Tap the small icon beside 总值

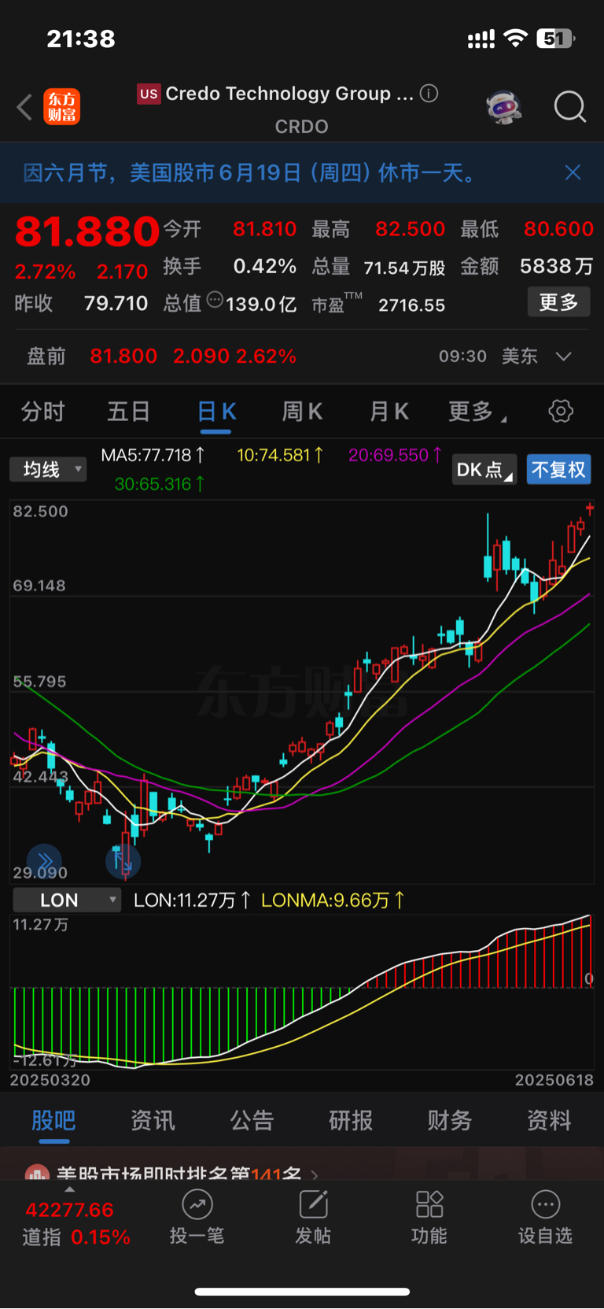click(x=215, y=300)
